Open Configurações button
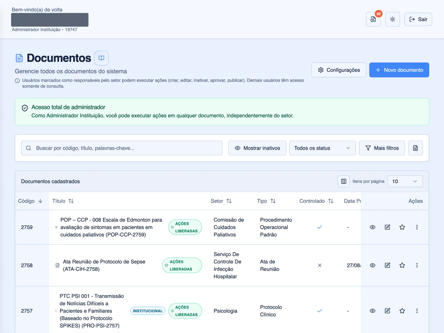The width and height of the screenshot is (444, 333). click(x=339, y=70)
